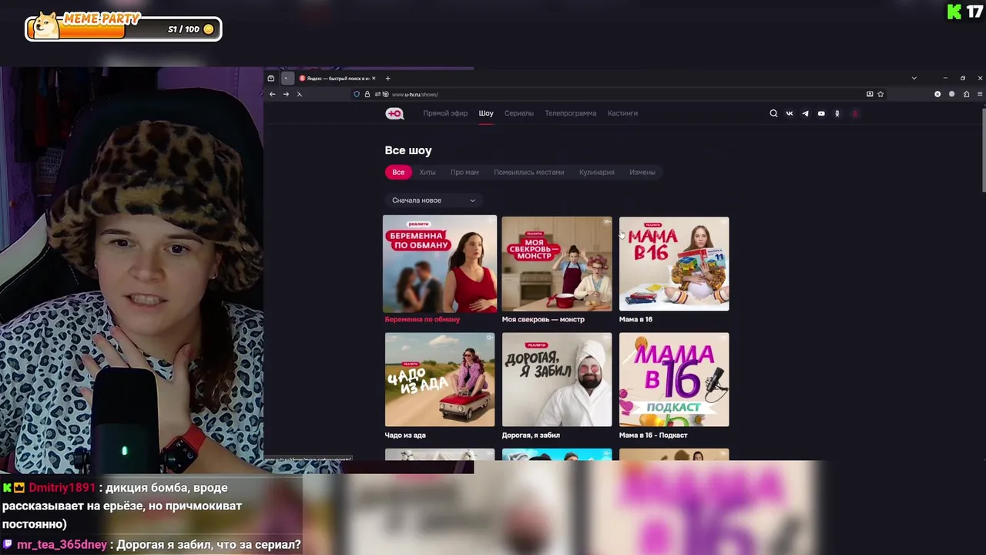Screen dimensions: 986x555
Task: Click the Мама в 16 - Подкаст title link
Action: (x=653, y=436)
